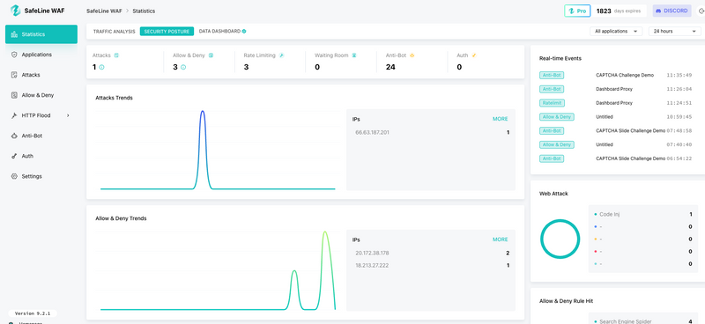The height and width of the screenshot is (324, 705).
Task: Click info icon beside Allow & Deny count
Action: click(x=183, y=68)
